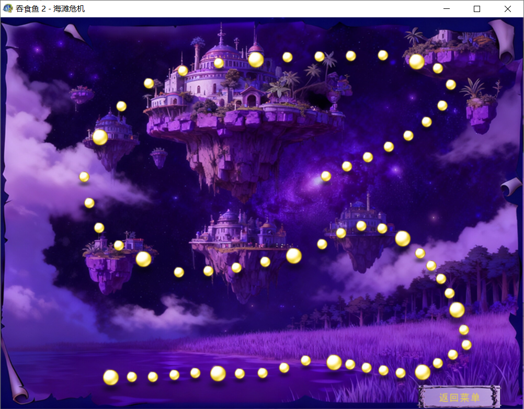
Task: Close the 吞食鱼 2 - 海滩危机 window
Action: click(508, 9)
